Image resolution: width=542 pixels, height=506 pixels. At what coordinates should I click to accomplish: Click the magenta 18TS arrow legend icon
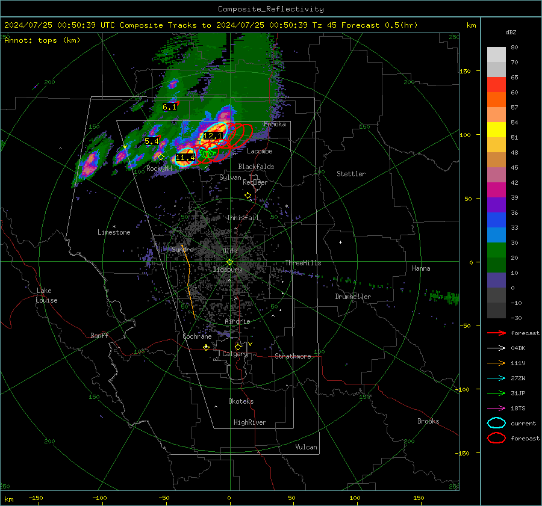[496, 409]
